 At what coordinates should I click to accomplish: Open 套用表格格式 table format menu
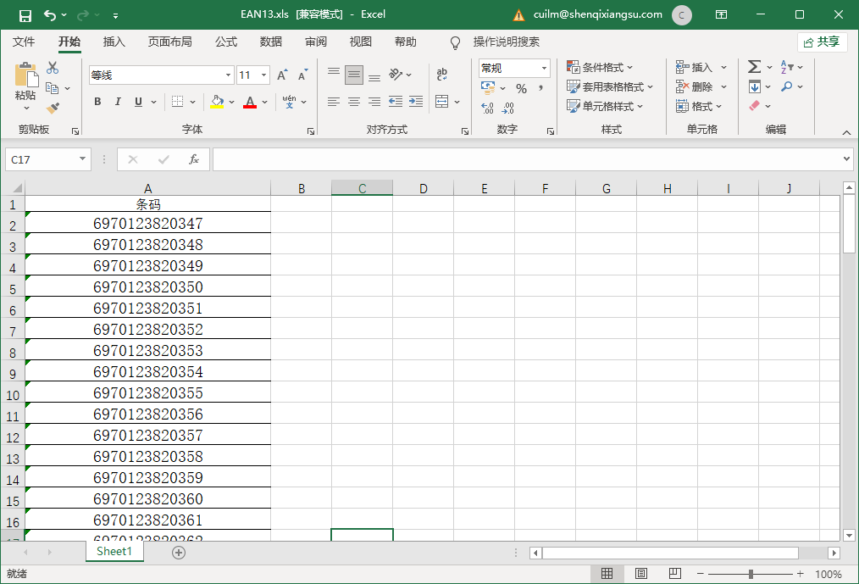(x=610, y=86)
